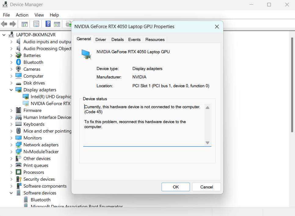Click the Back arrow in the toolbar
The image size is (295, 216).
click(x=4, y=24)
